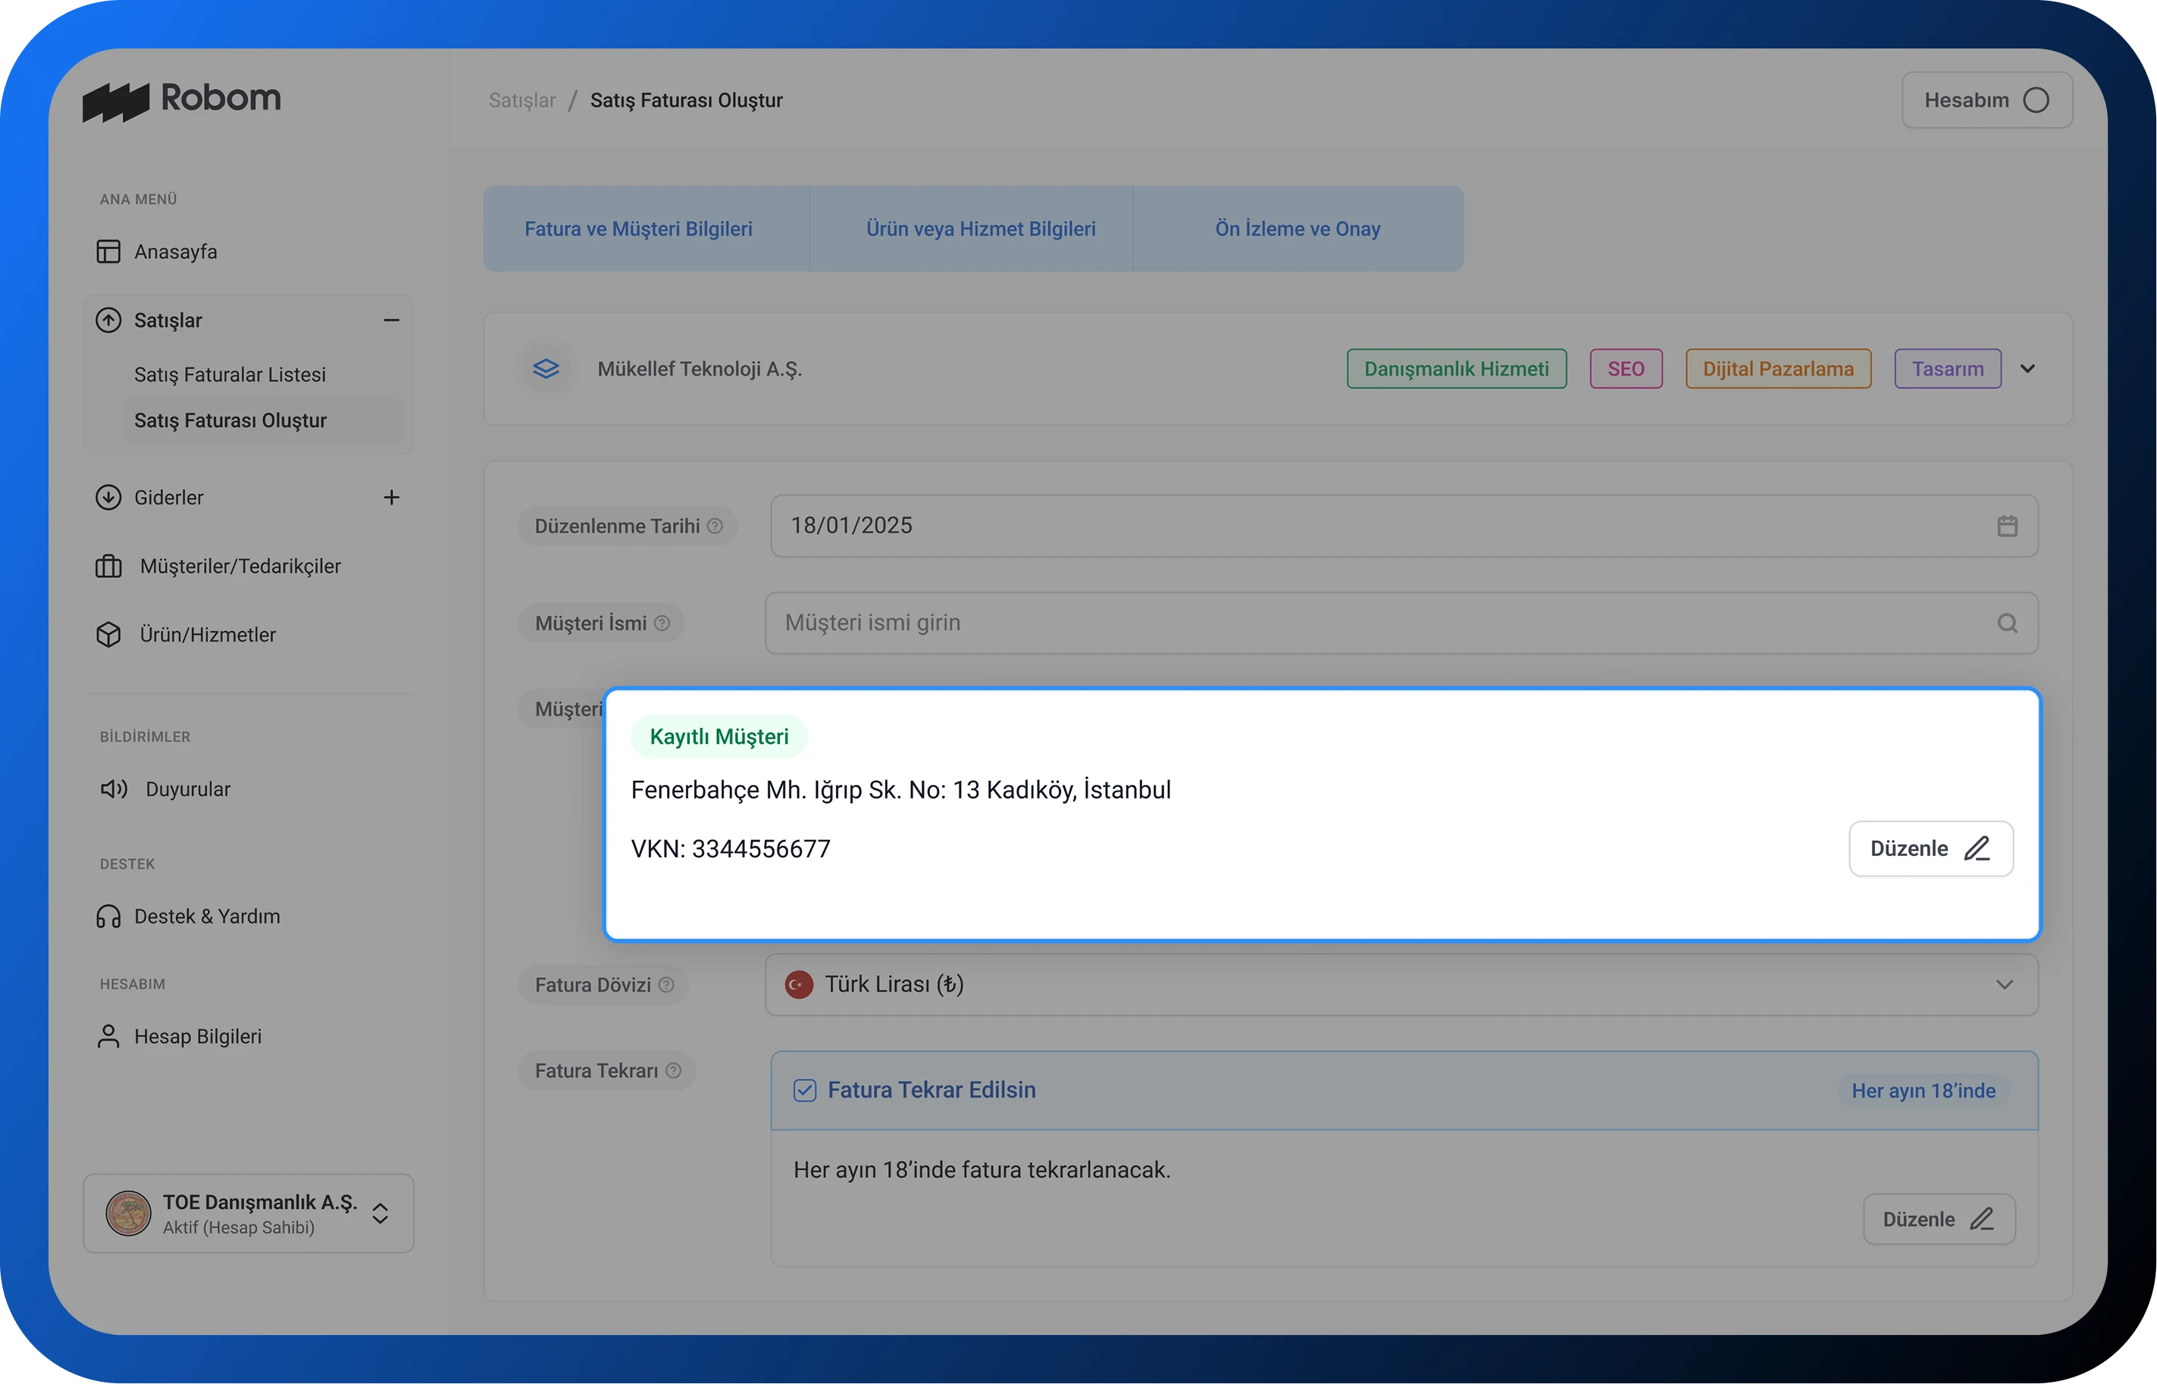This screenshot has height=1384, width=2157.
Task: Open the Hesabım button in the top right
Action: point(1986,100)
